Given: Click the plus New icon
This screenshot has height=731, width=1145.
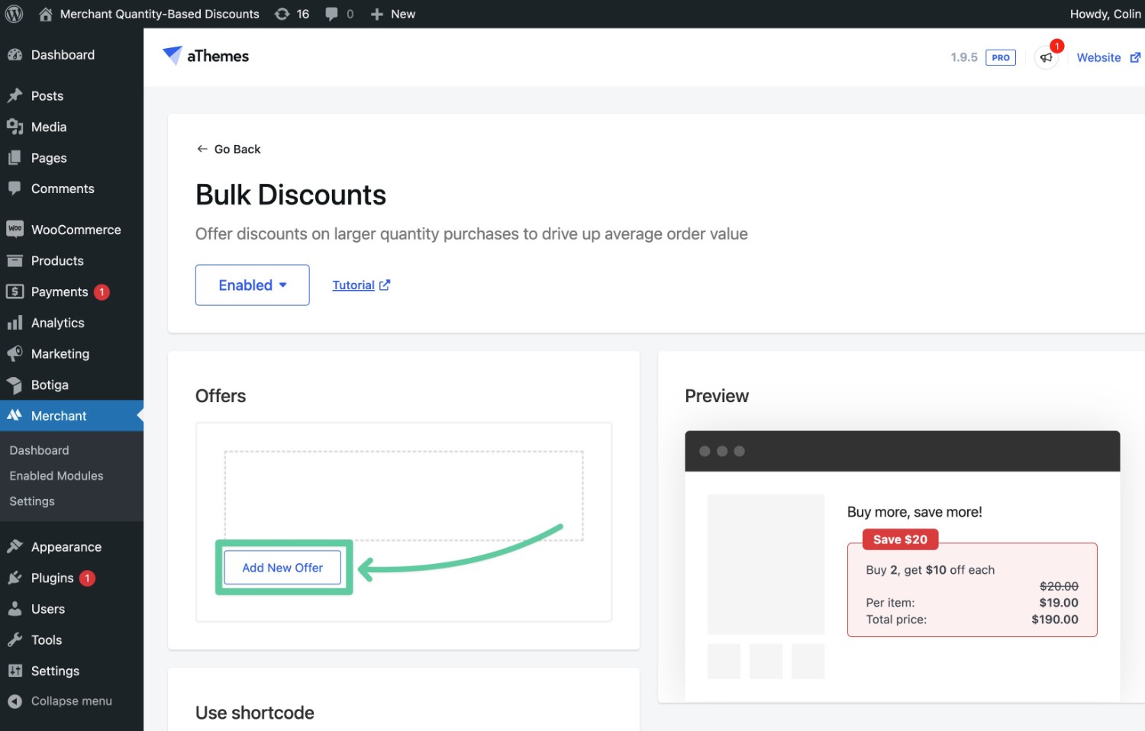Looking at the screenshot, I should click(376, 14).
